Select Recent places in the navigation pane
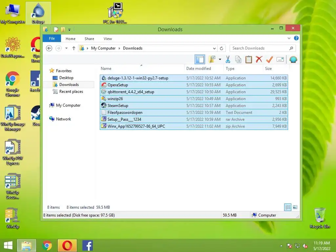Screen dimensions: 336x252 (x=71, y=92)
